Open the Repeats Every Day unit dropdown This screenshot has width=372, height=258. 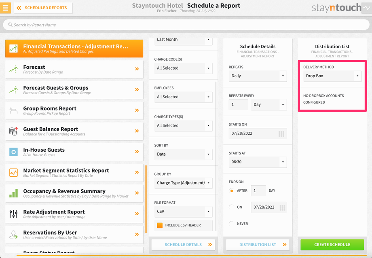(269, 105)
